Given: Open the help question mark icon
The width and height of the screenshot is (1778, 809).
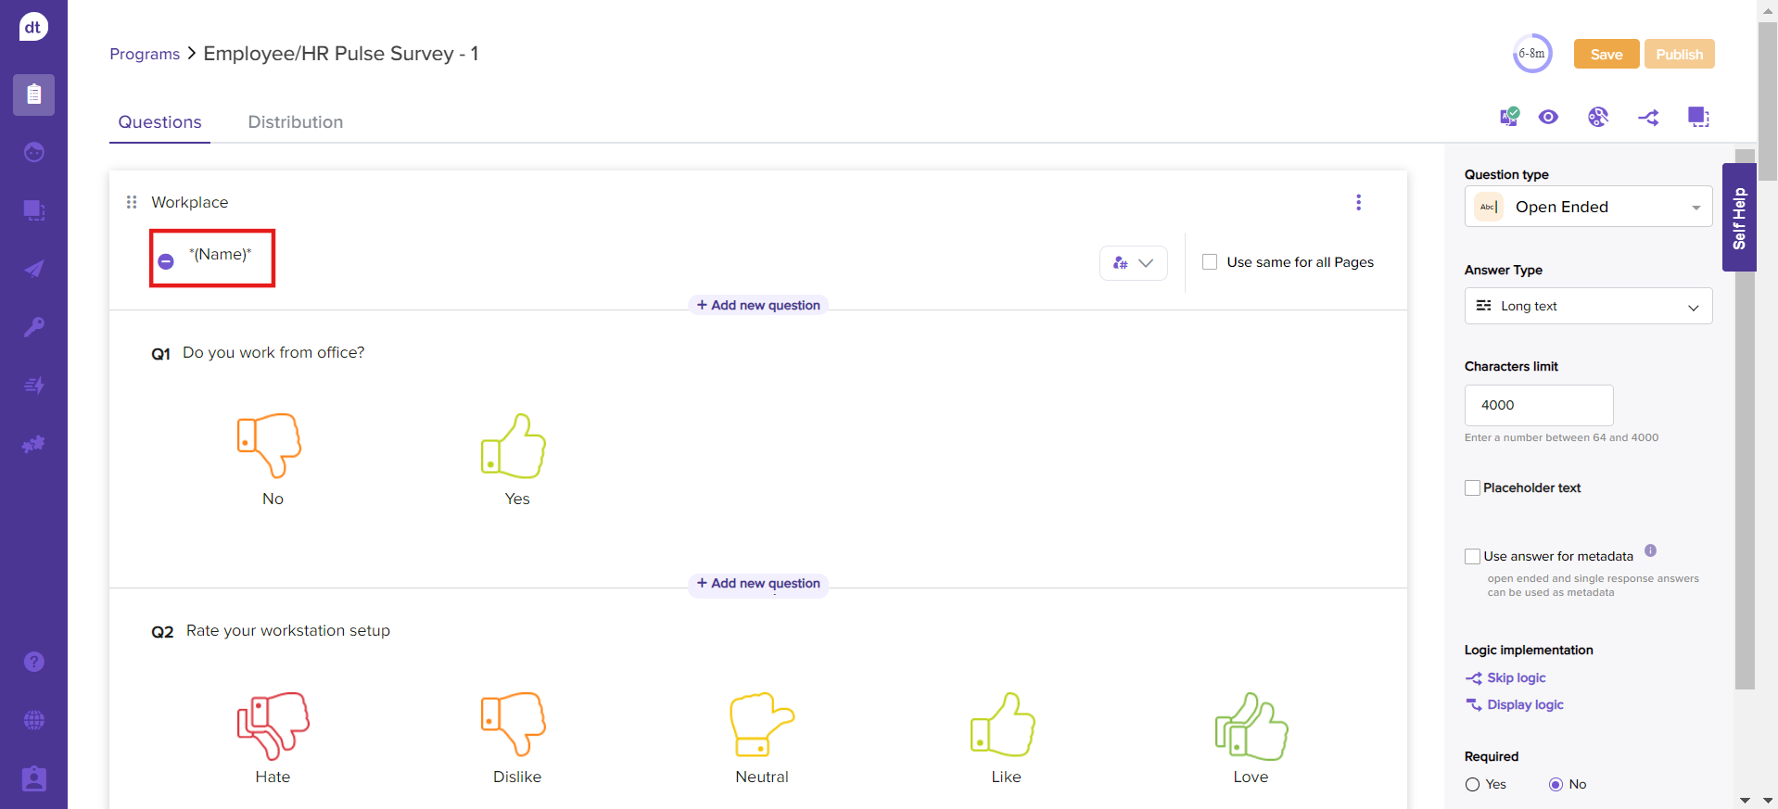Looking at the screenshot, I should click(x=34, y=662).
